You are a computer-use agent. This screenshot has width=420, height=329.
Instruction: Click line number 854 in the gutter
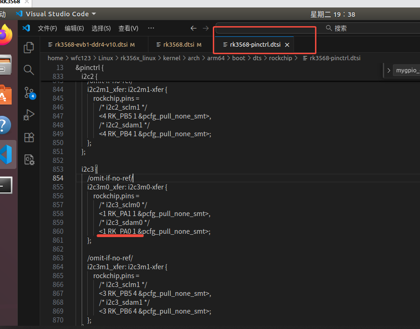tap(58, 178)
